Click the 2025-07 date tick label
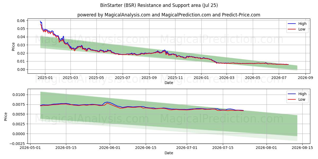 pos(122,78)
